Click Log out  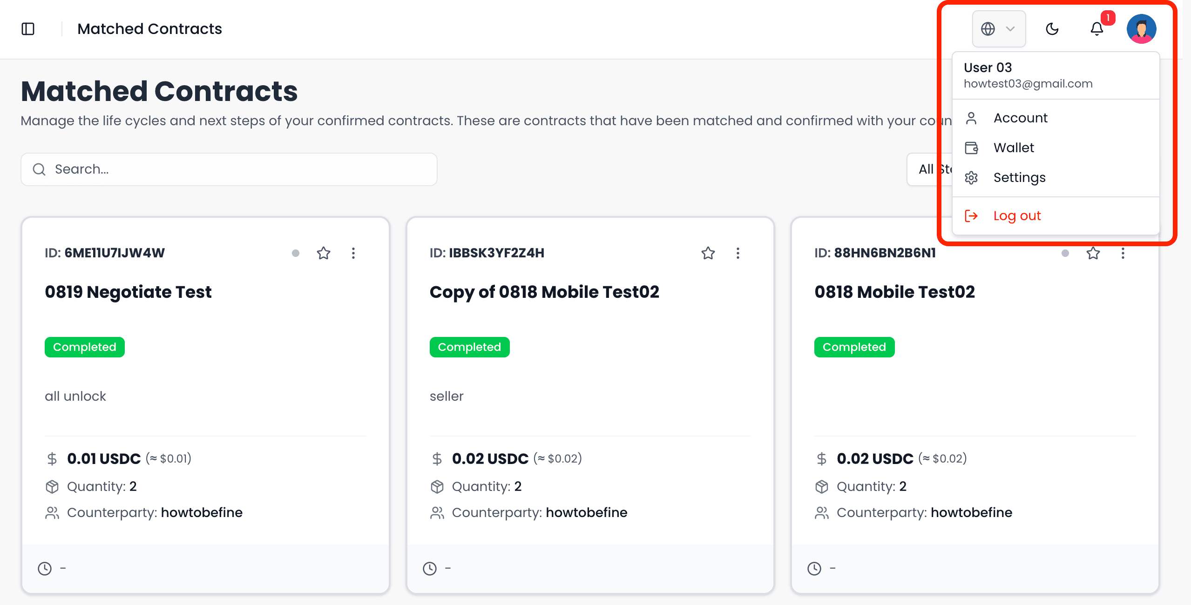pyautogui.click(x=1017, y=216)
